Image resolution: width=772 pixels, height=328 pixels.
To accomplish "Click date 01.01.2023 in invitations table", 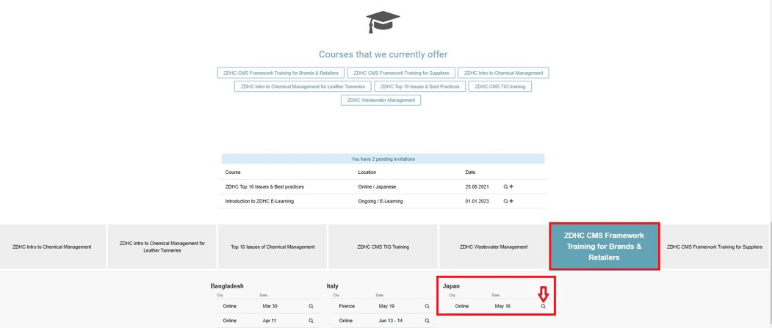I will (x=477, y=201).
